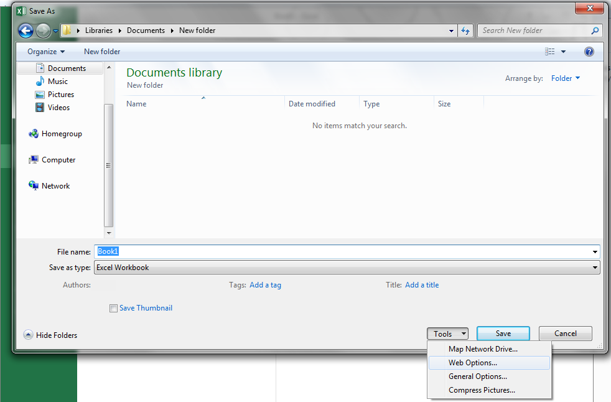Select General Options in Tools menu

coord(477,376)
